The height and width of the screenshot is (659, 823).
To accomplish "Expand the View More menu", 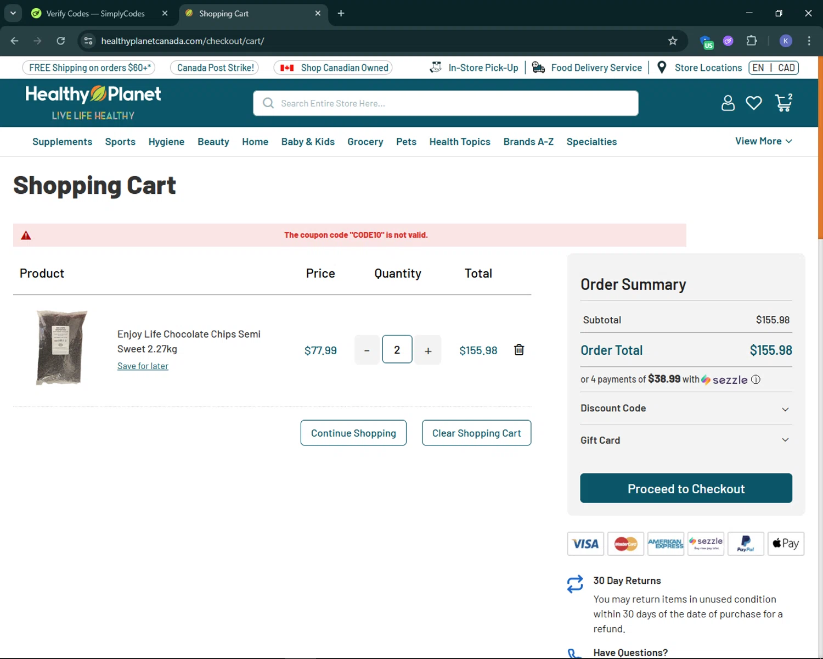I will coord(764,141).
